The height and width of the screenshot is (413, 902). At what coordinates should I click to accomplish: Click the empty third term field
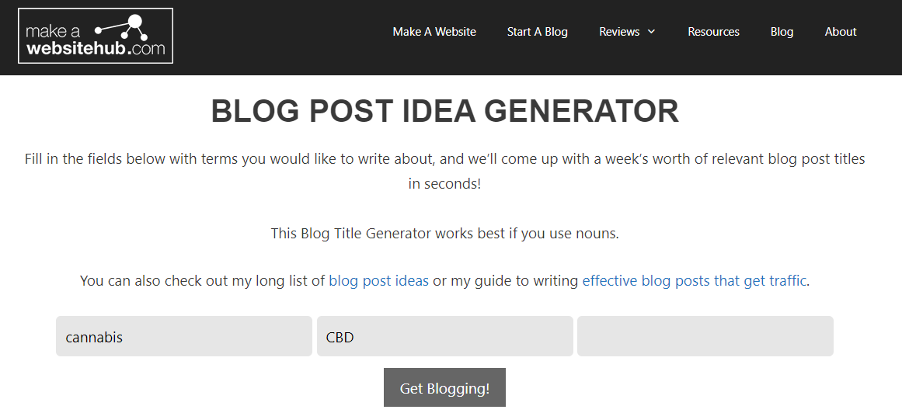tap(705, 336)
